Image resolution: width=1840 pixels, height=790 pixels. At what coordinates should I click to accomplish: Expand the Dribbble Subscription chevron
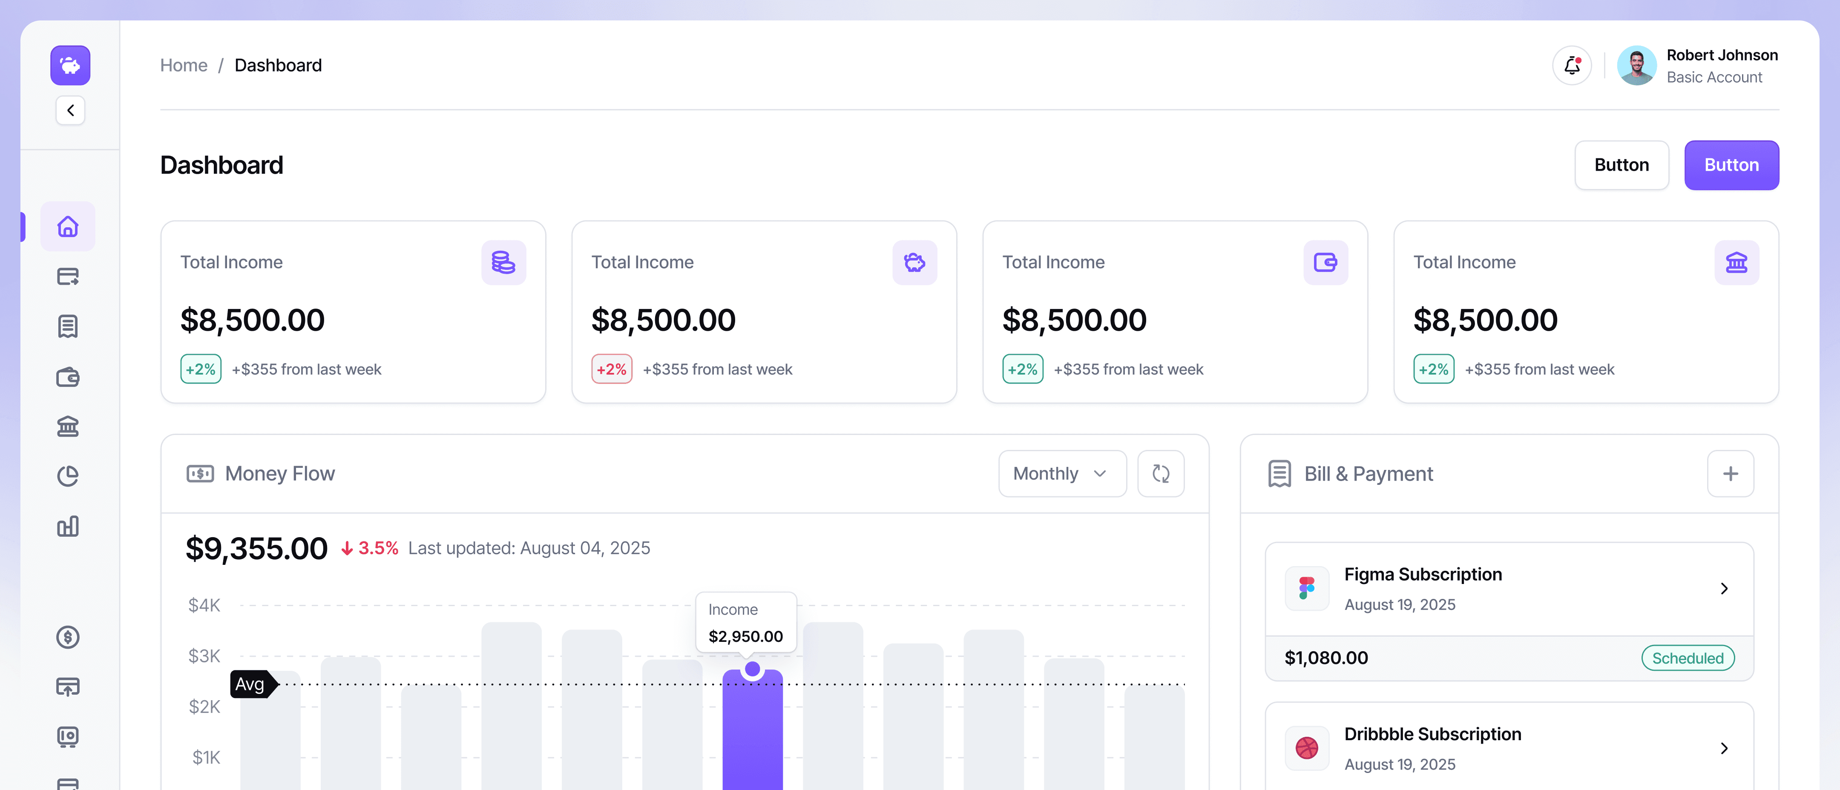[1724, 748]
